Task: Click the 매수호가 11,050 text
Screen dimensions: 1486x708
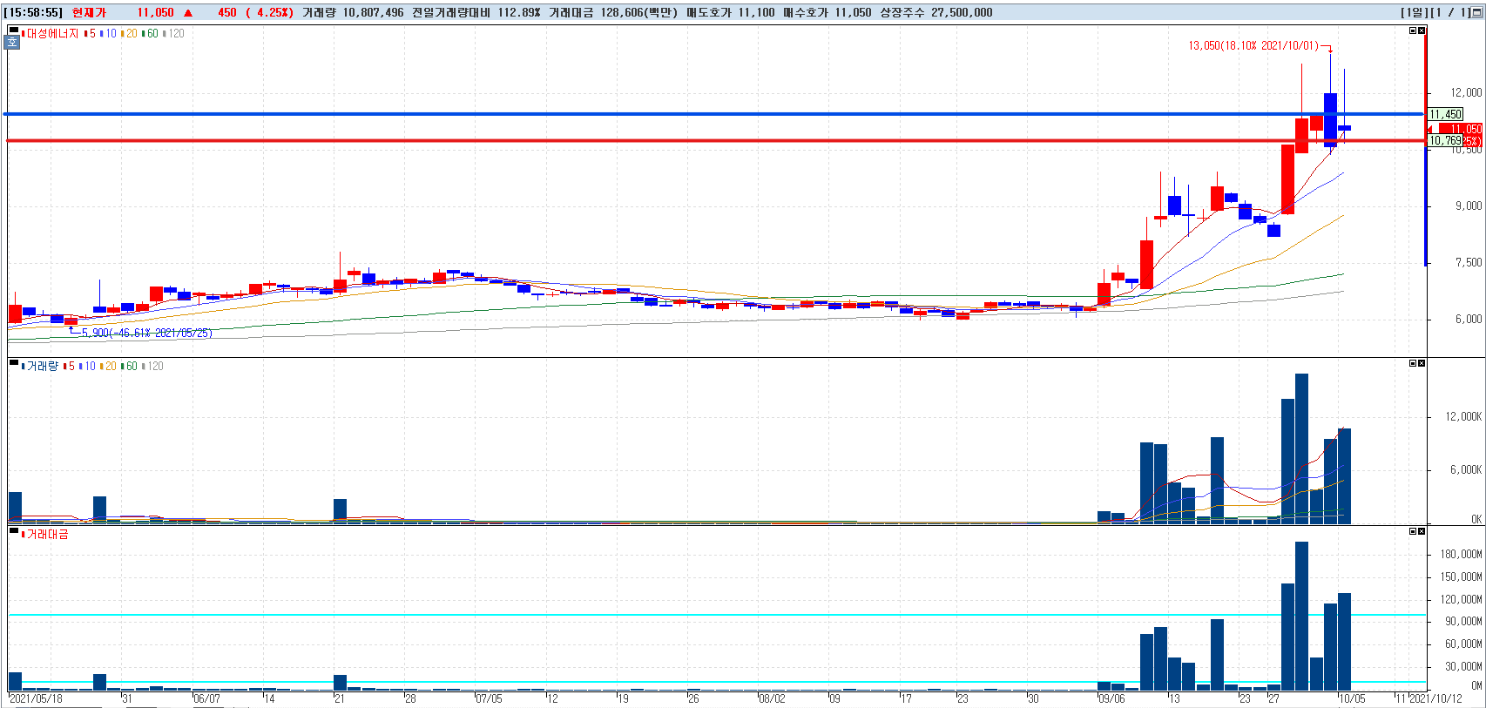Action: click(x=827, y=13)
